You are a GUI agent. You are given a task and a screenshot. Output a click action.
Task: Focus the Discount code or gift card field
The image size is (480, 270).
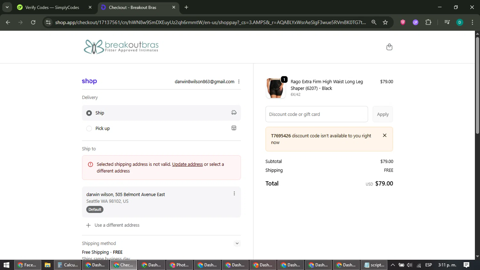(x=316, y=114)
